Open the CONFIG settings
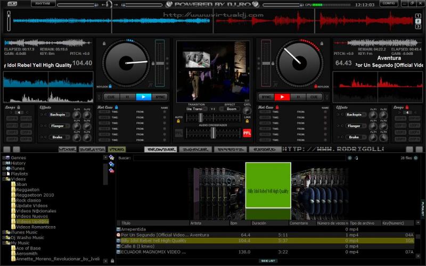This screenshot has height=266, width=426. (389, 4)
